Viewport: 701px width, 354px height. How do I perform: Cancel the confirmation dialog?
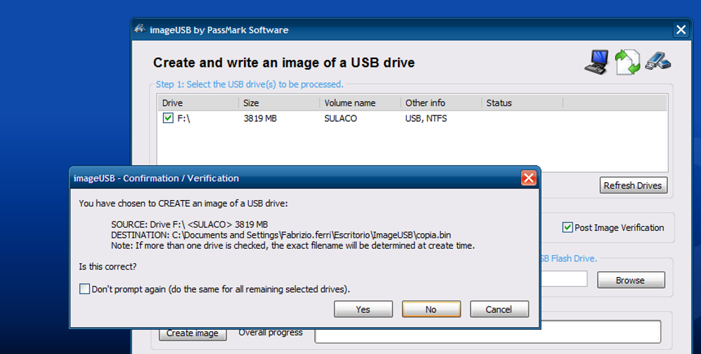499,309
